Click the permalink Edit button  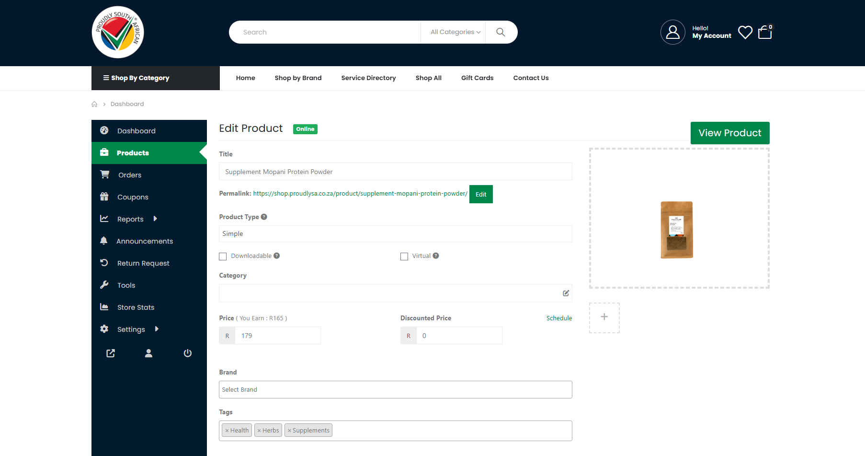point(481,194)
